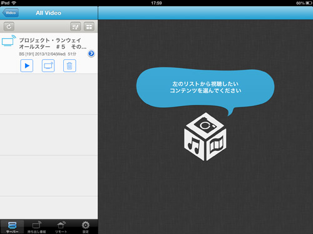Viewport: 313px width, 234px height.
Task: Tap the All Video header title
Action: tap(48, 13)
